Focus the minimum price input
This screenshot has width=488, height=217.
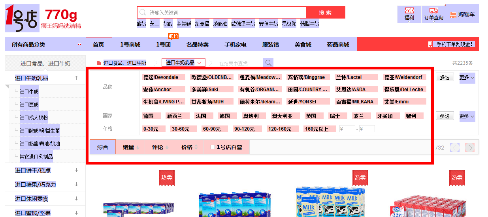347,129
